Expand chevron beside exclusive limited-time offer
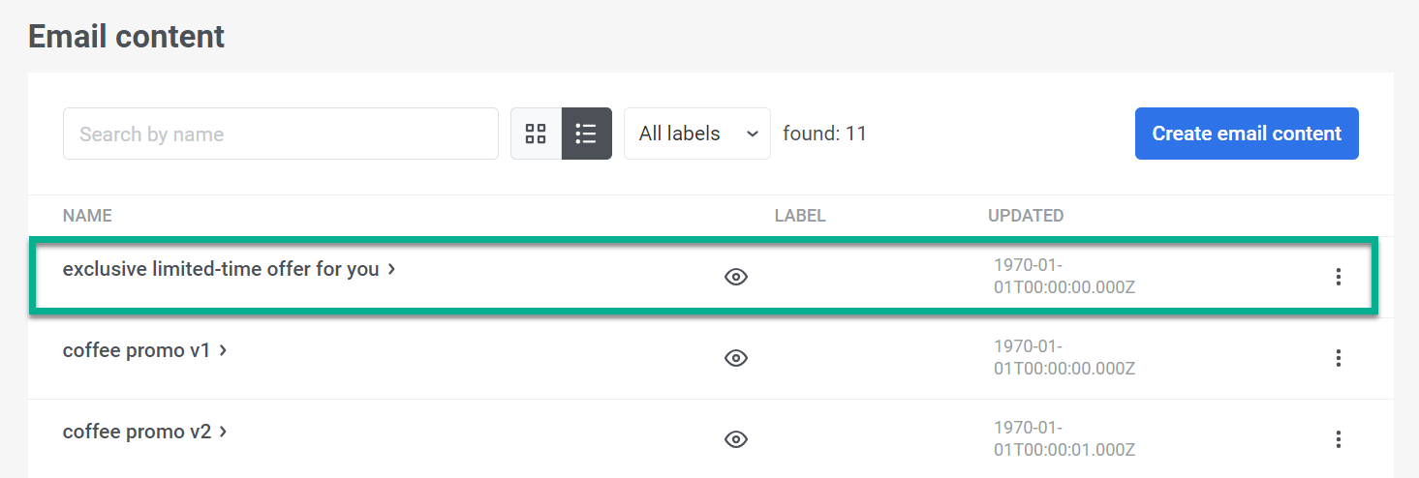Viewport: 1419px width, 478px height. (391, 269)
